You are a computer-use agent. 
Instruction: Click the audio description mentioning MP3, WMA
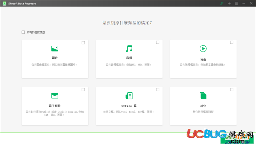click(x=129, y=65)
